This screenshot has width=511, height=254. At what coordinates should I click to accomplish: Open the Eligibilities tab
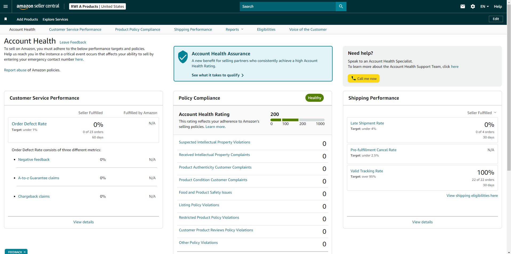tap(266, 29)
